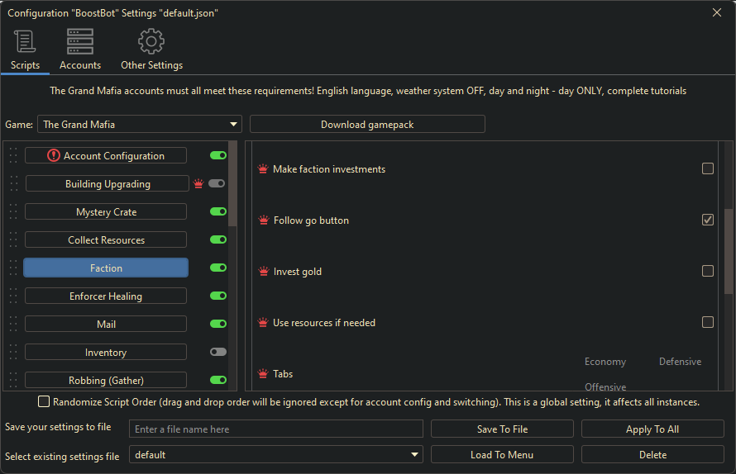Disable the Faction script toggle
Screen dimensions: 736x474
(217, 268)
